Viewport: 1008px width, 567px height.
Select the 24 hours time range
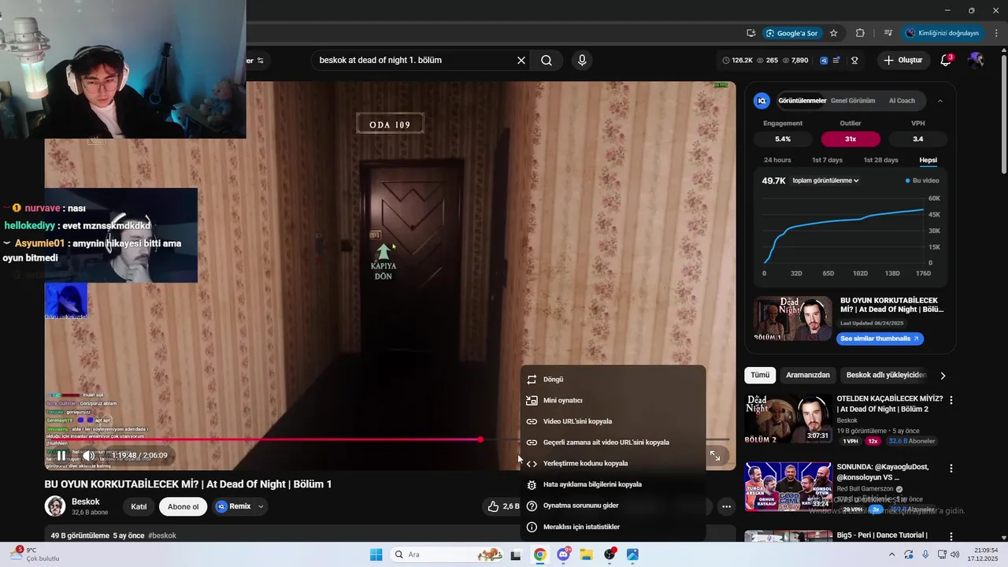pyautogui.click(x=777, y=160)
